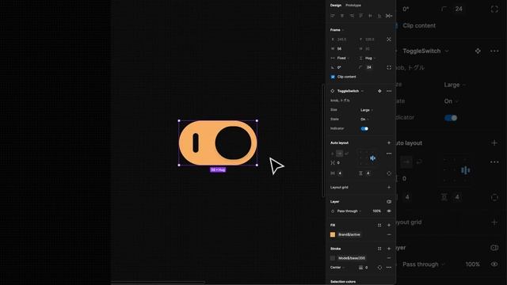Open Fixed width sizing dropdown
Viewport: 507px width, 285px height.
343,58
